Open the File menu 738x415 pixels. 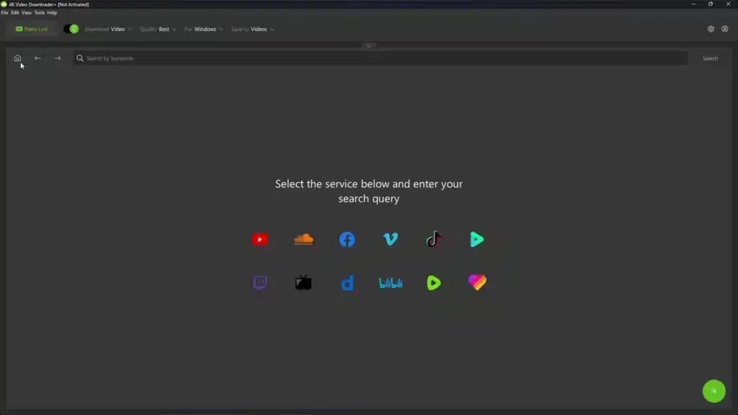click(x=5, y=13)
